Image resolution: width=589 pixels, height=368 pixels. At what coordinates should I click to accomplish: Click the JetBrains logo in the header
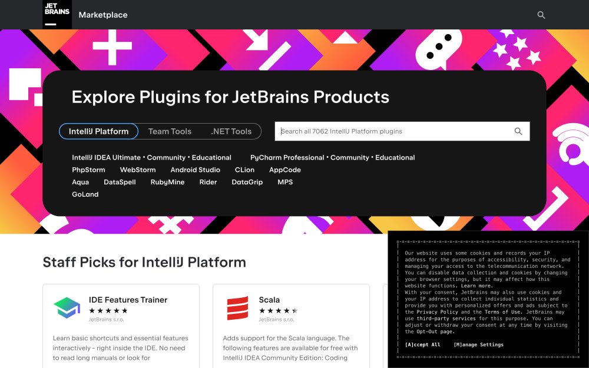[55, 15]
